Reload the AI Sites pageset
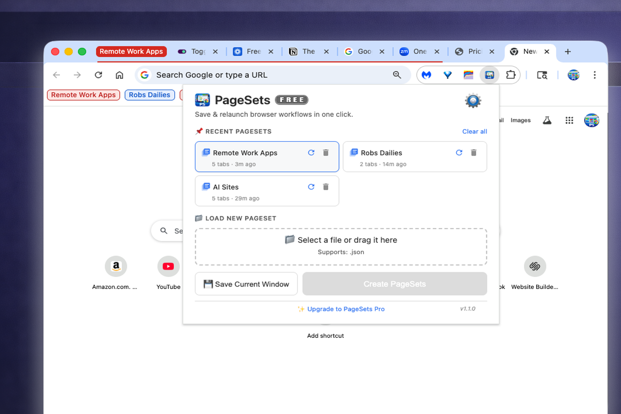621x414 pixels. coord(311,187)
